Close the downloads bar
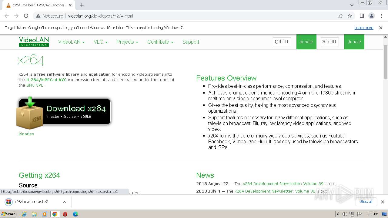The width and height of the screenshot is (388, 218). [382, 202]
